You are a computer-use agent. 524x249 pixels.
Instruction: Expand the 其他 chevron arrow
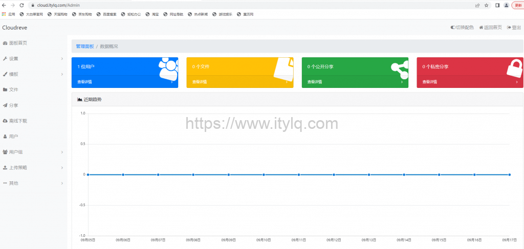(62, 183)
